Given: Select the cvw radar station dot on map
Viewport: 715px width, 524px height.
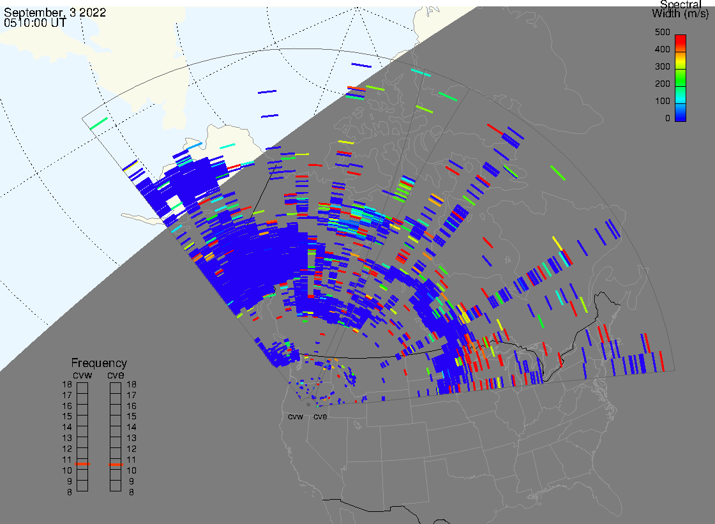Looking at the screenshot, I should [308, 405].
